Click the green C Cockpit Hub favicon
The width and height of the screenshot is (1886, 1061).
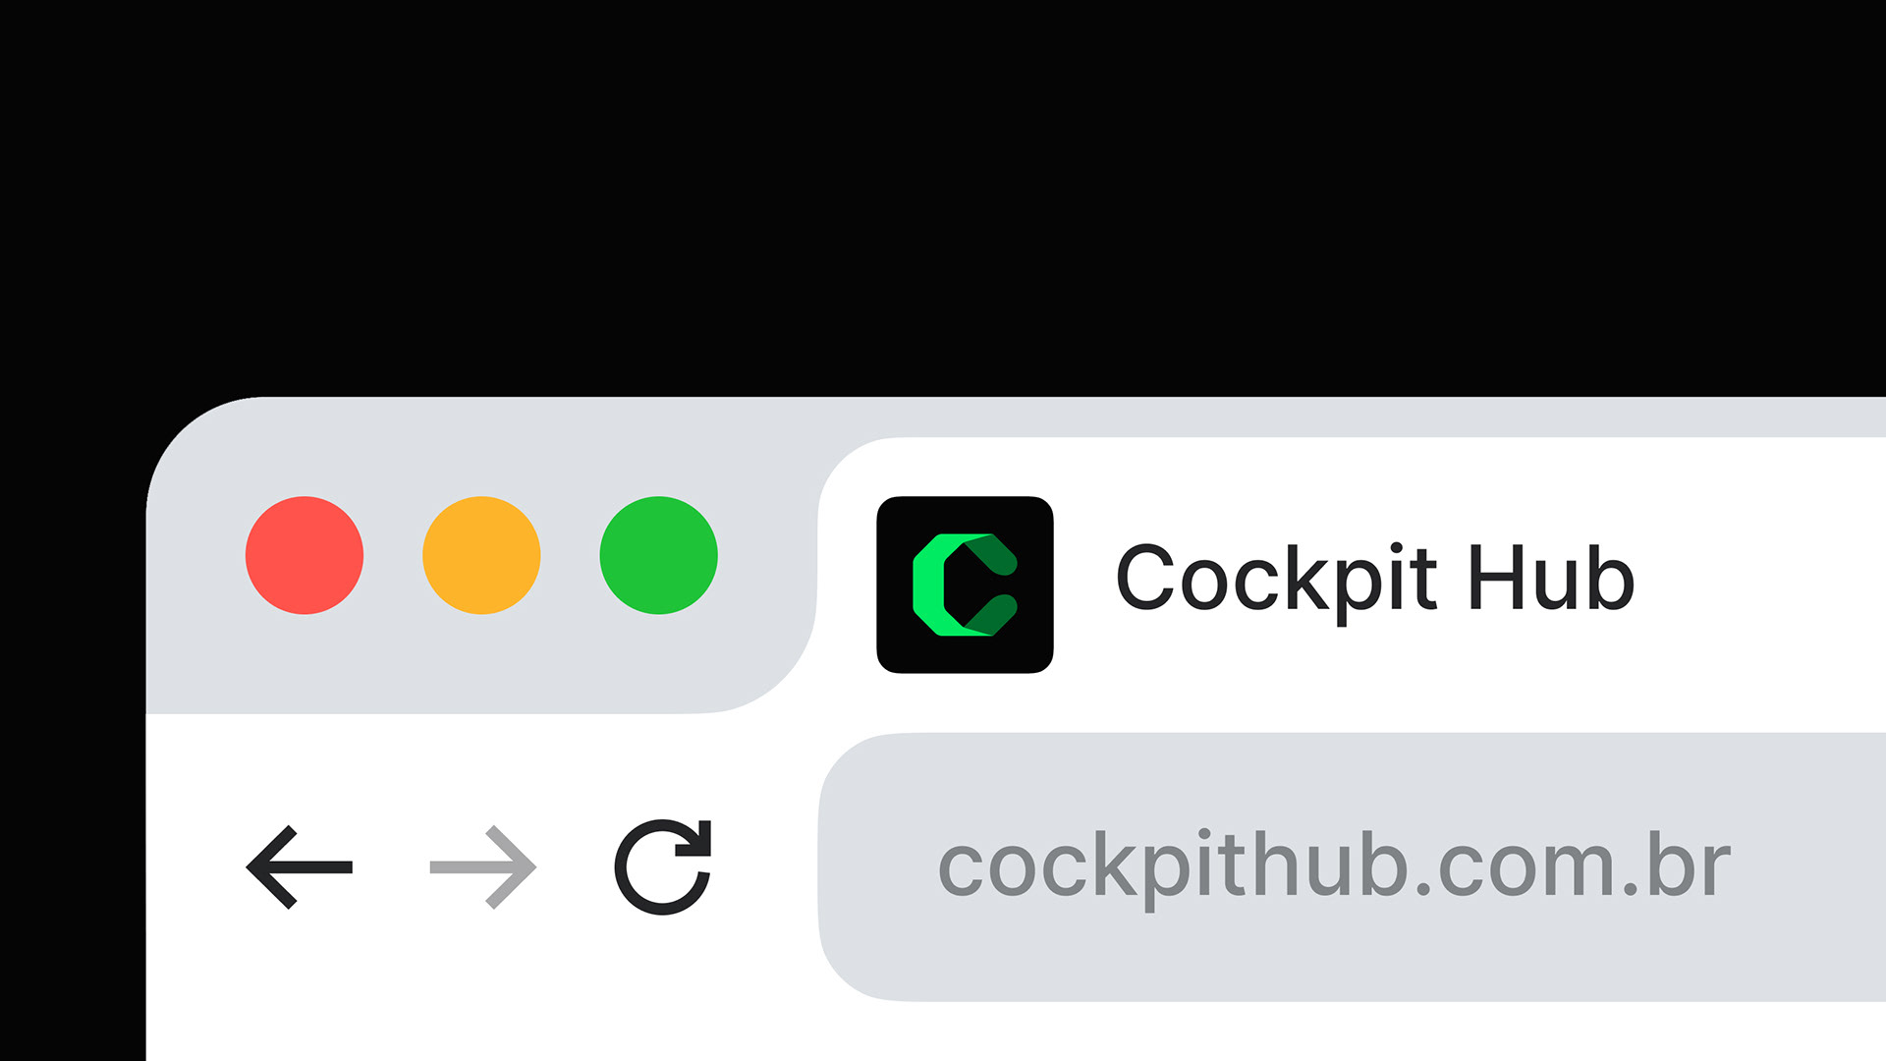[x=965, y=585]
